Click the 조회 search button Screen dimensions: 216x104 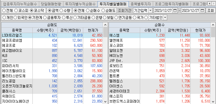pyautogui.click(x=210, y=10)
